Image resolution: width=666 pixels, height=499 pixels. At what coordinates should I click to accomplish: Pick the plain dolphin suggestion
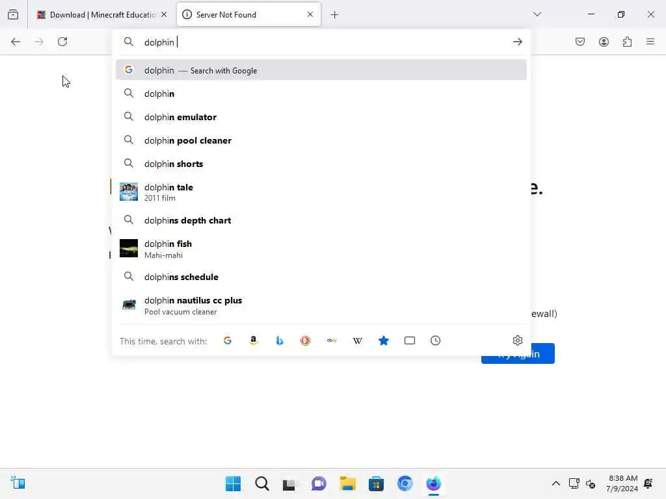[x=321, y=94]
